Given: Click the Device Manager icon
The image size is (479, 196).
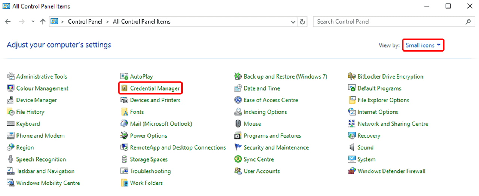Looking at the screenshot, I should (10, 100).
